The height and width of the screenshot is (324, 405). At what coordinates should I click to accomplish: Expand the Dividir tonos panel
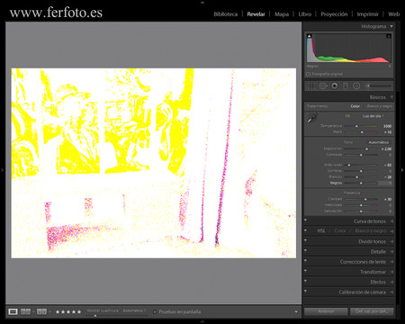coord(391,241)
